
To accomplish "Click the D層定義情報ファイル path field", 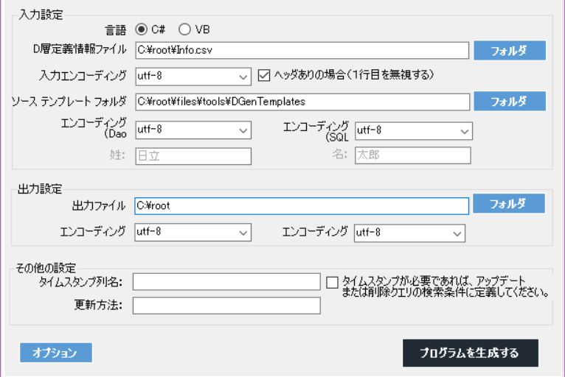I will point(302,50).
